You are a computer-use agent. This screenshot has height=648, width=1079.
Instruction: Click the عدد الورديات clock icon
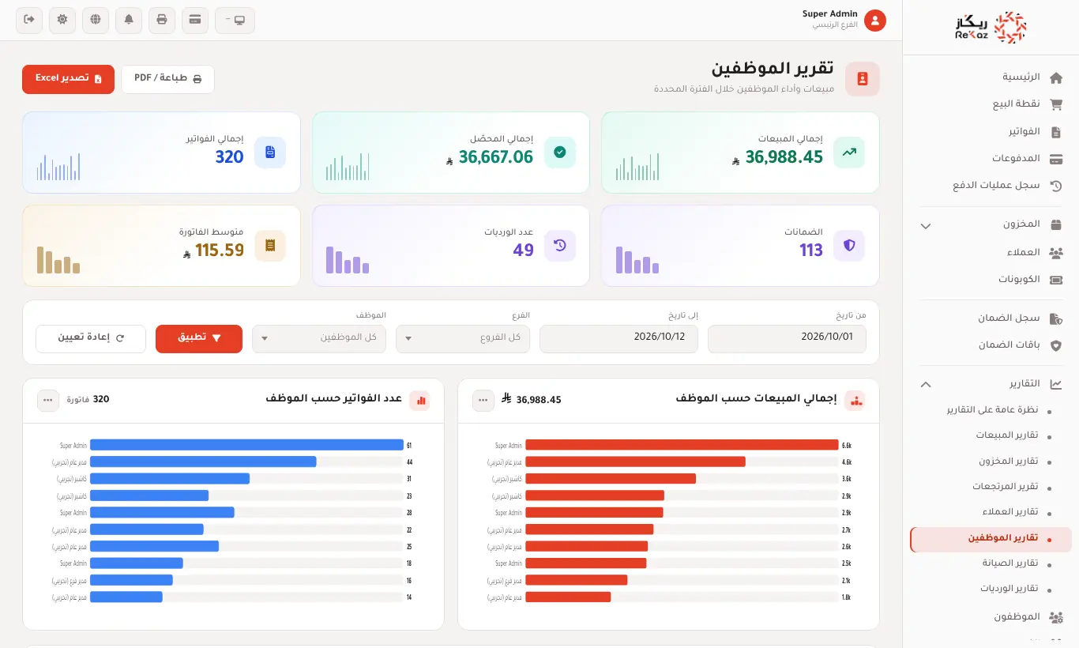(560, 246)
